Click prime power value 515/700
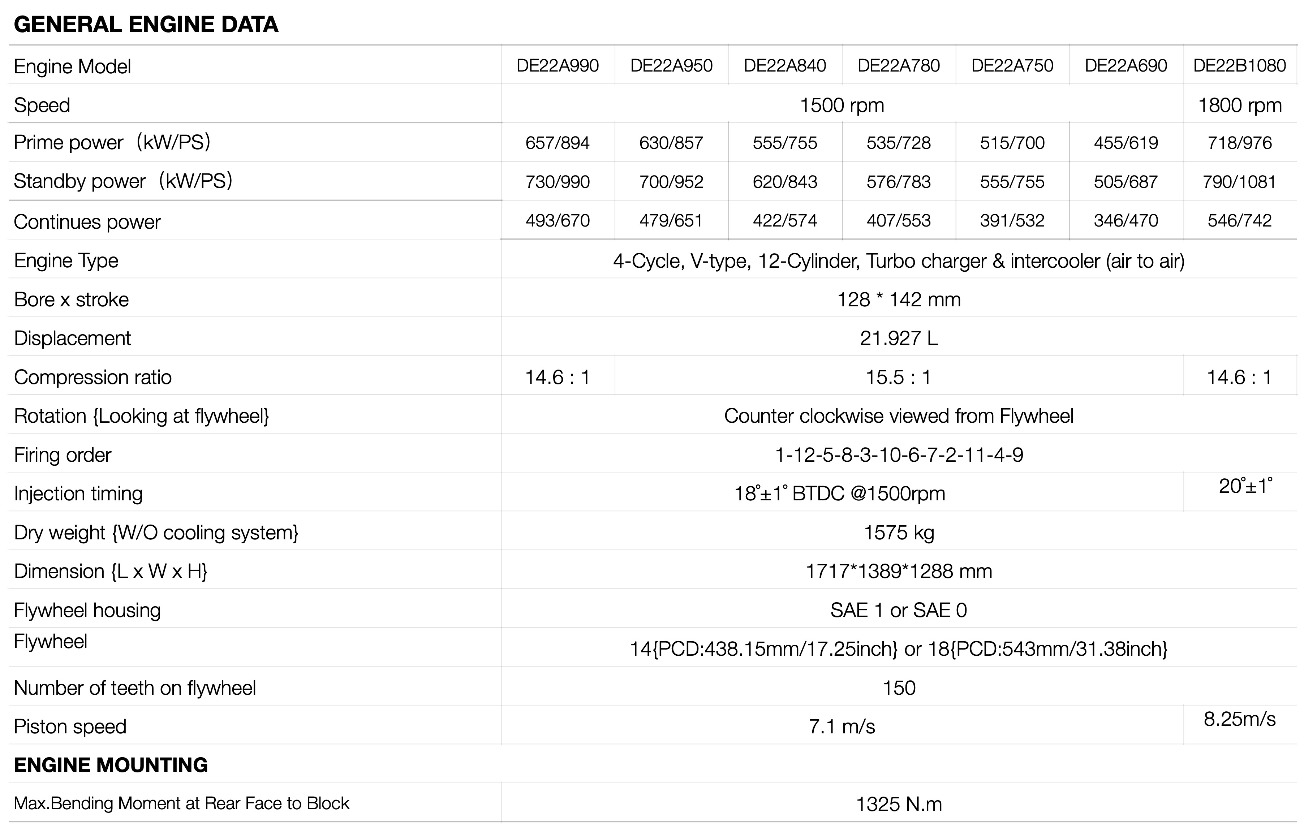 pyautogui.click(x=1012, y=143)
